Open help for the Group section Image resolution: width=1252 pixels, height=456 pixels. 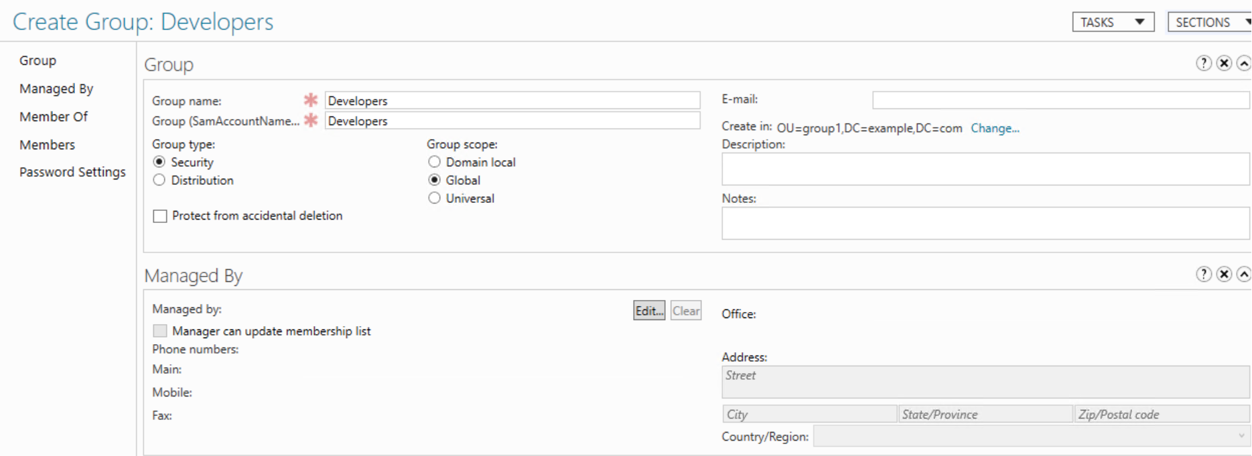pyautogui.click(x=1204, y=63)
